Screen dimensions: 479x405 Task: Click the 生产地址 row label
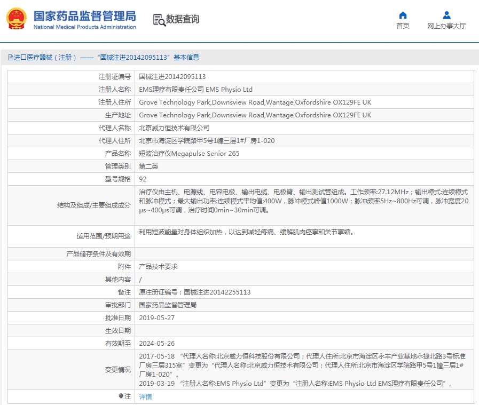coord(118,115)
